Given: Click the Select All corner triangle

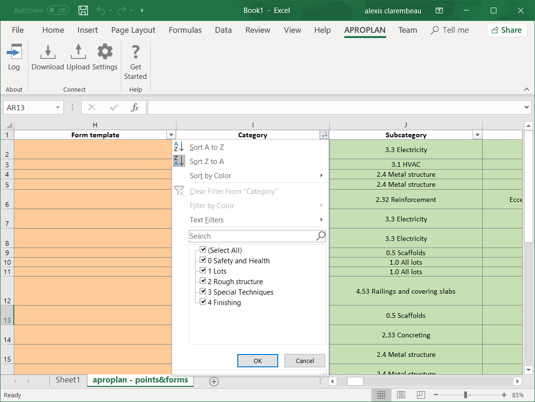Looking at the screenshot, I should point(9,125).
